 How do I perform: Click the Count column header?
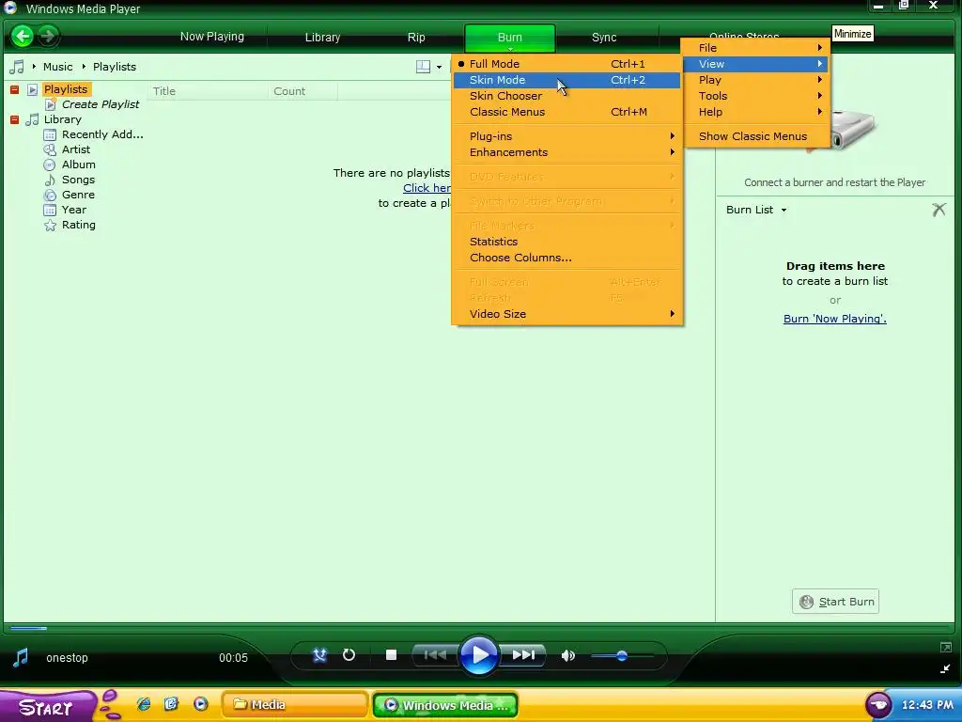tap(303, 91)
